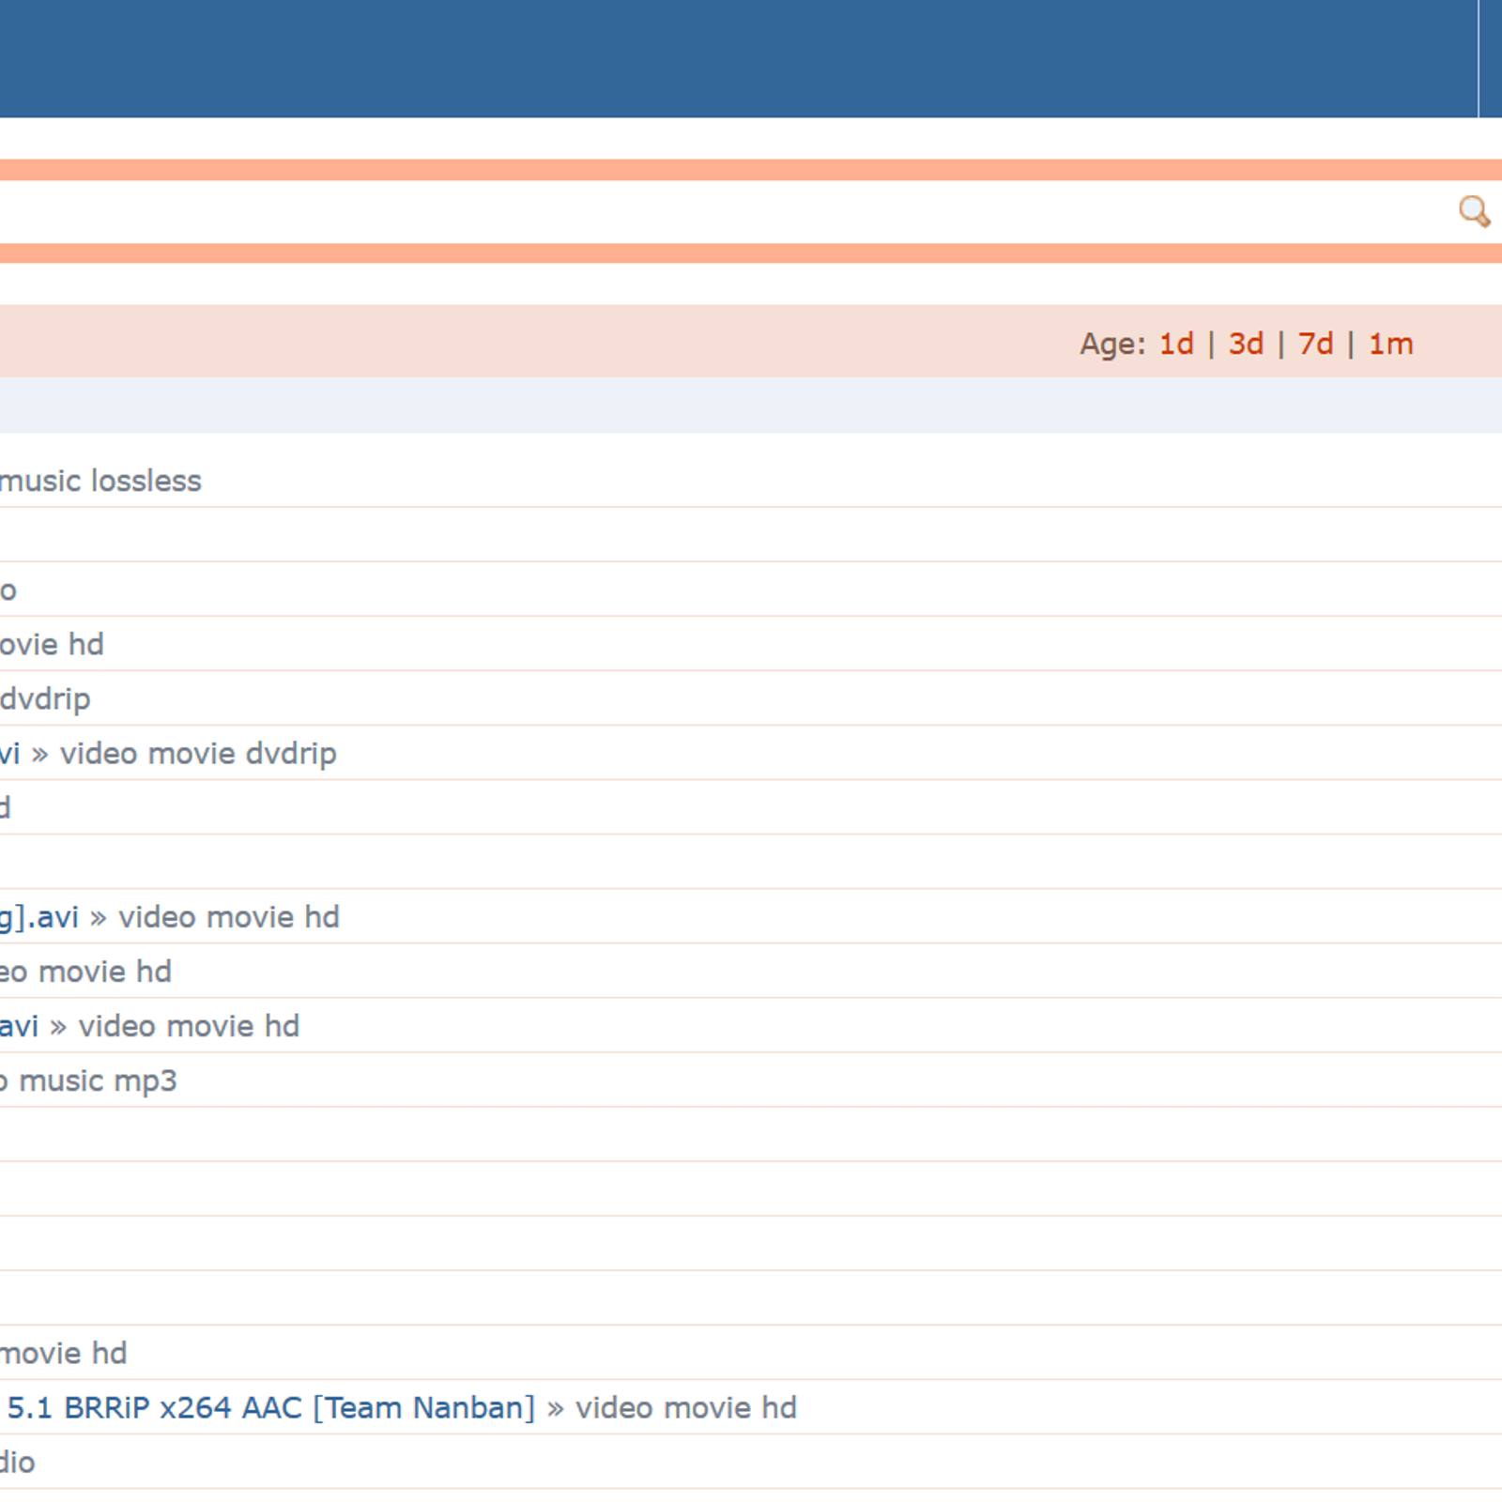Viewport: 1502px width, 1502px height.
Task: Select 'video movie hd' text beside g].avi
Action: [229, 917]
